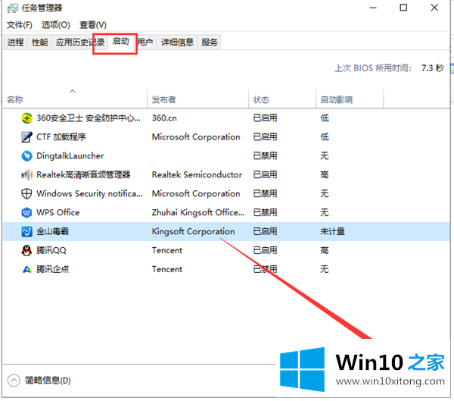The image size is (454, 401).
Task: Click Tencent publisher for 腾讯企点
Action: (167, 269)
